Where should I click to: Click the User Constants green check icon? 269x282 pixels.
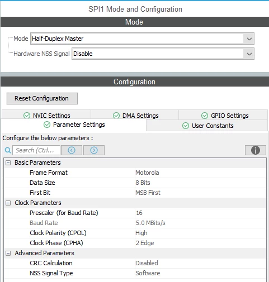click(186, 126)
